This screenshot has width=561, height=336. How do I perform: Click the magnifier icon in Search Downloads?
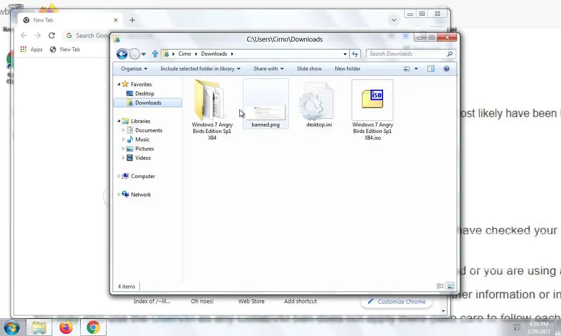coord(450,54)
